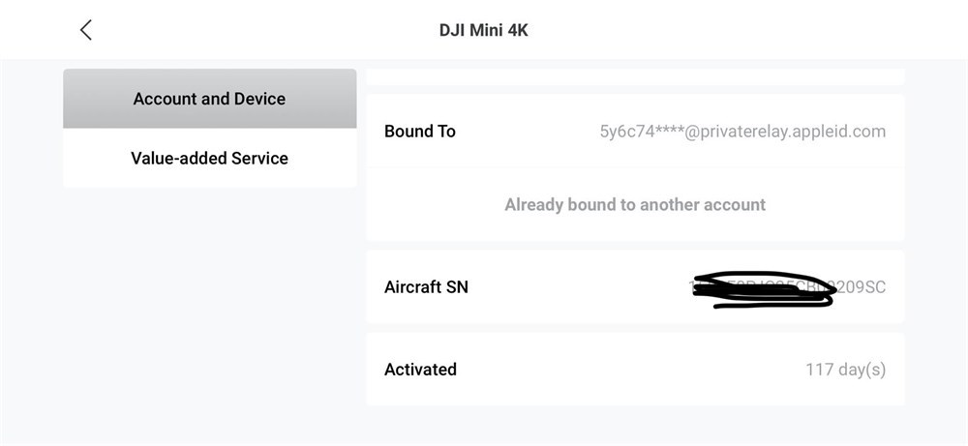Click the black scribble over the serial
The width and height of the screenshot is (968, 446).
pos(763,289)
